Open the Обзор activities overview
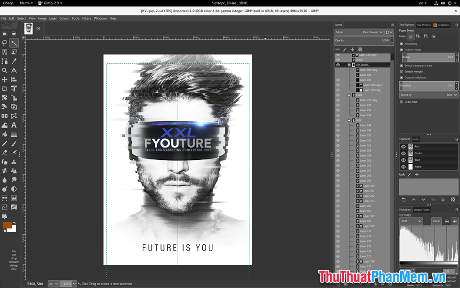The width and height of the screenshot is (460, 288). tap(7, 3)
